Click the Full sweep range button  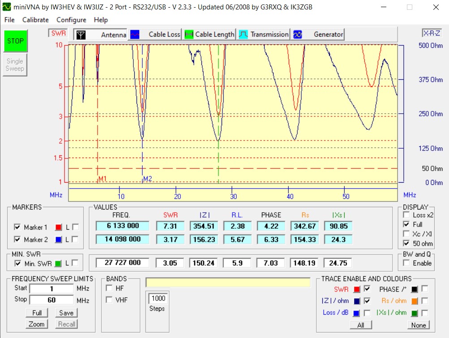click(x=37, y=313)
